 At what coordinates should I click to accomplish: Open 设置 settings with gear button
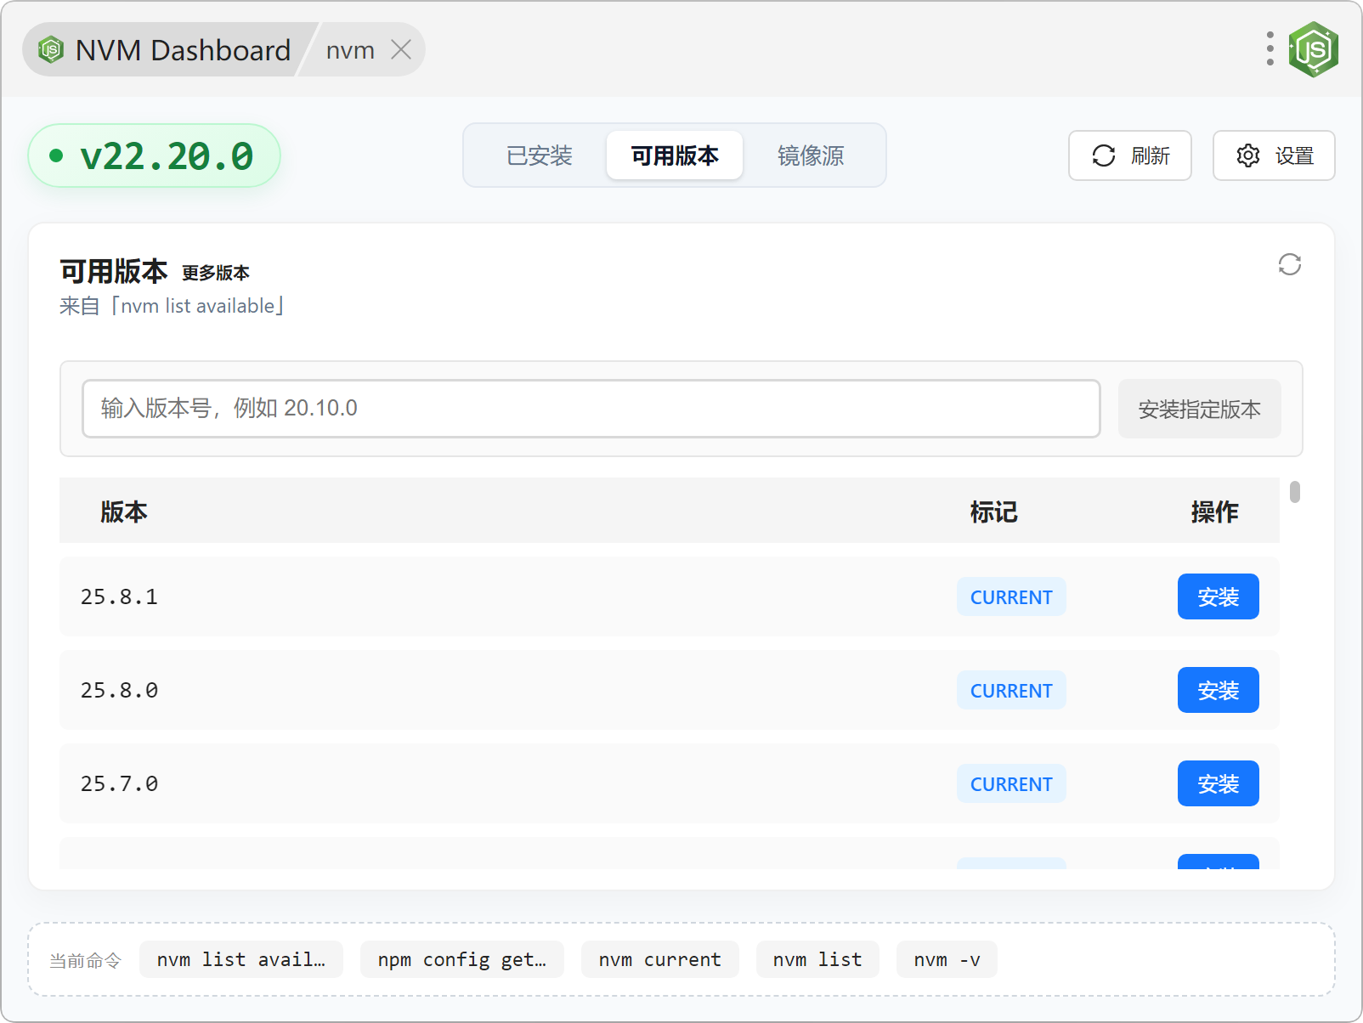point(1273,155)
